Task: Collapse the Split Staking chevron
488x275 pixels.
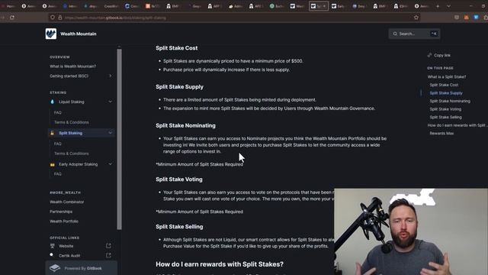Action: tap(110, 133)
